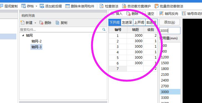Click the 存档 archive icon
This screenshot has width=202, height=103.
(24, 6)
